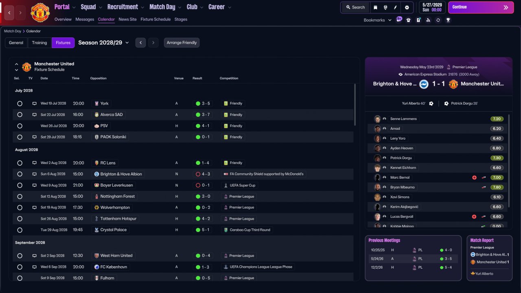Image resolution: width=521 pixels, height=293 pixels.
Task: Open the Club dropdown menu
Action: click(195, 7)
